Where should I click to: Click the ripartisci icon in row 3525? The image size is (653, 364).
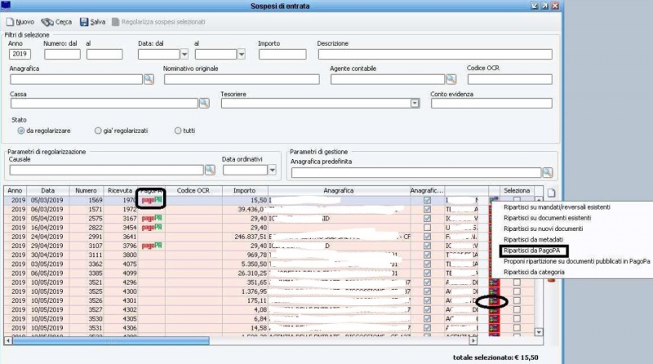494,291
